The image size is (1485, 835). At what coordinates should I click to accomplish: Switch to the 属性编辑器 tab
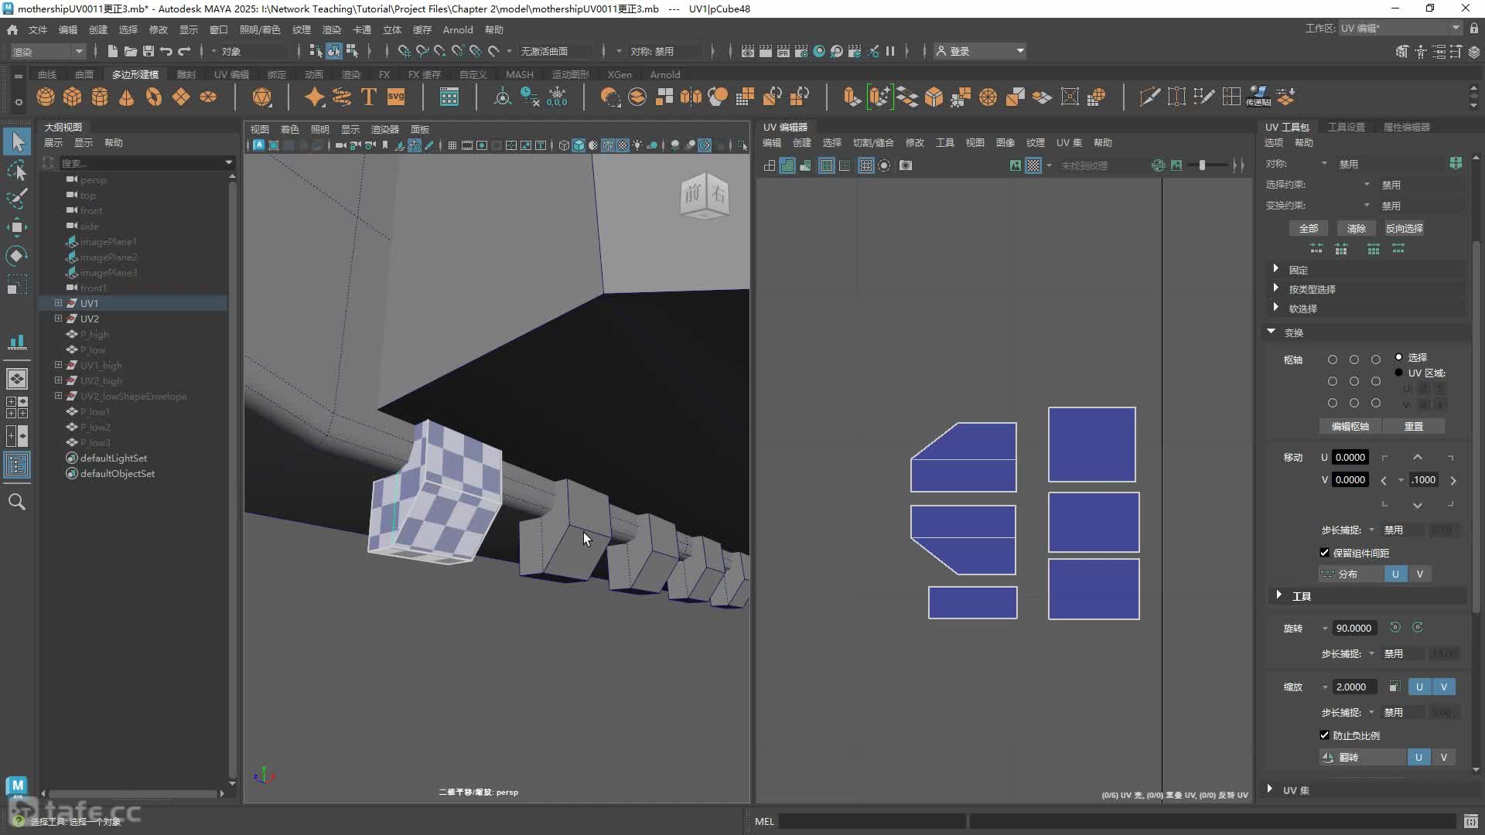click(1406, 127)
